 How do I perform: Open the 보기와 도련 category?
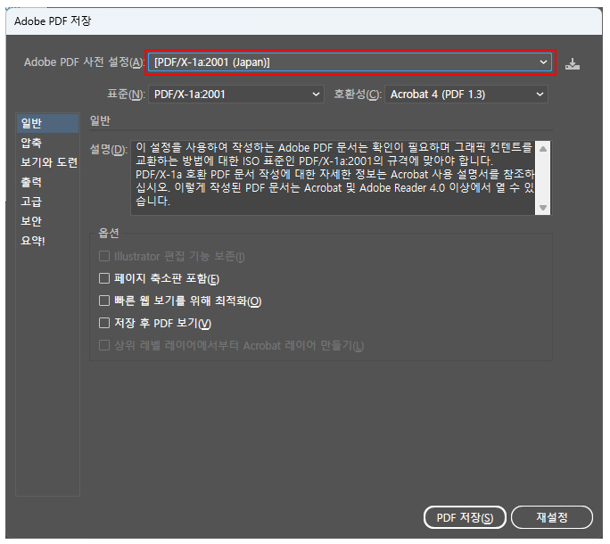tap(49, 162)
